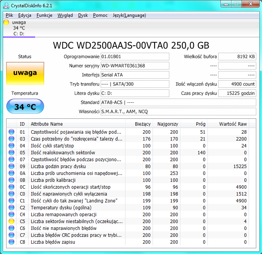Click the working hours field 15225 godzin

237,93
